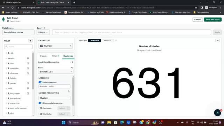Select the languages field in list

15,93
